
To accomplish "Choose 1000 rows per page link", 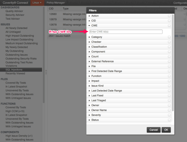I will (182, 36).
